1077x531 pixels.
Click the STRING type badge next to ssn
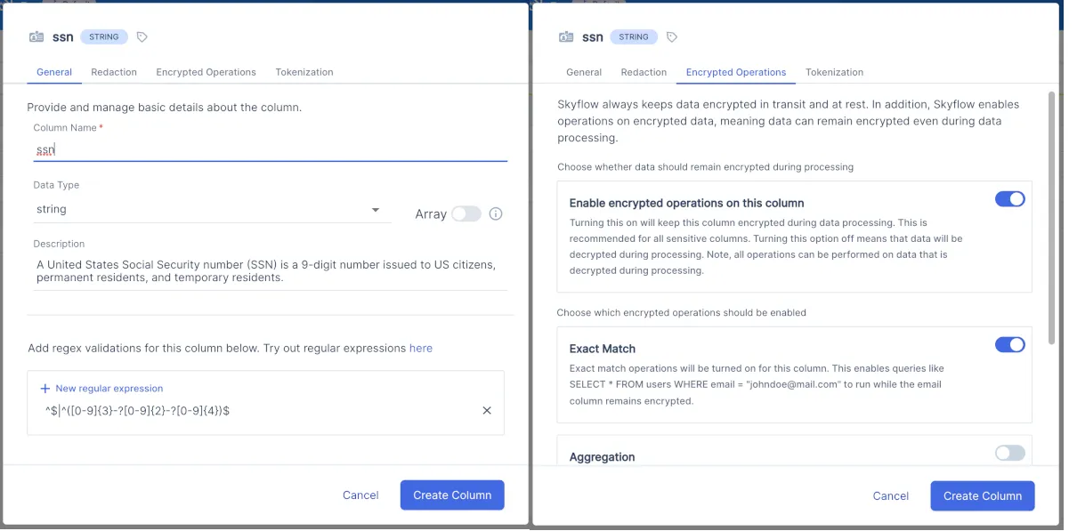[103, 36]
